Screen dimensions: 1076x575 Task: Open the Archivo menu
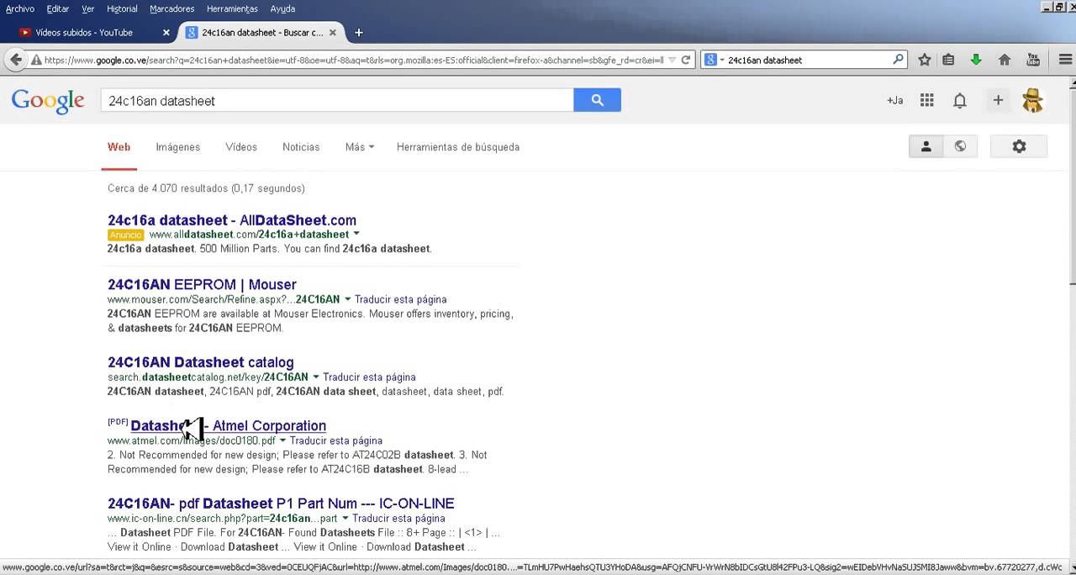pyautogui.click(x=20, y=8)
